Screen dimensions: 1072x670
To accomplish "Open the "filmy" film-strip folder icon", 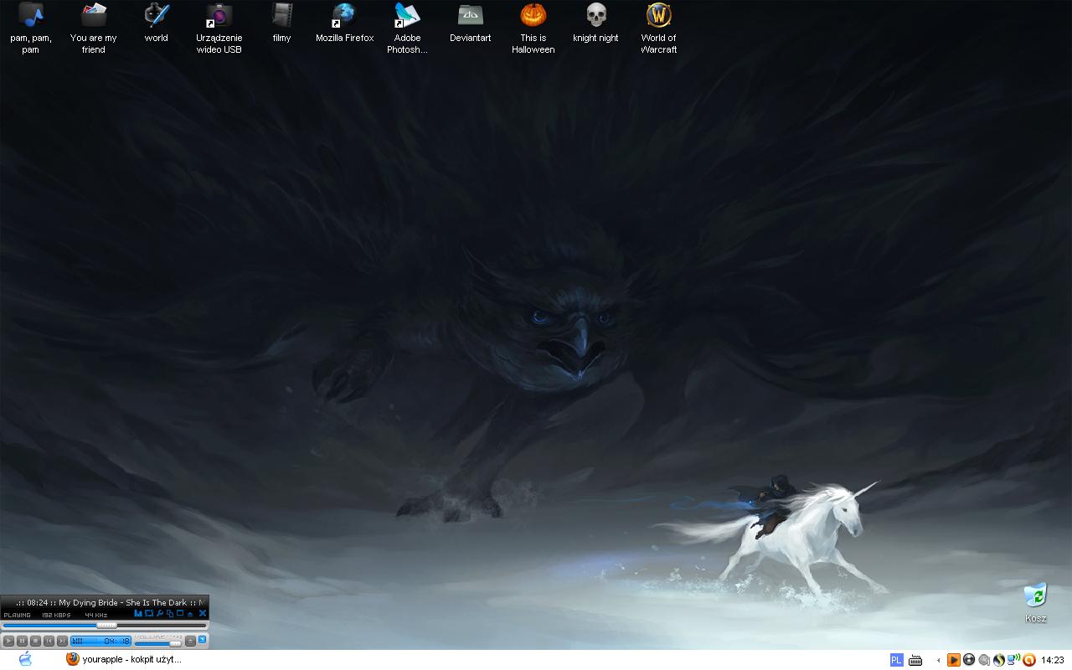I will [x=282, y=23].
